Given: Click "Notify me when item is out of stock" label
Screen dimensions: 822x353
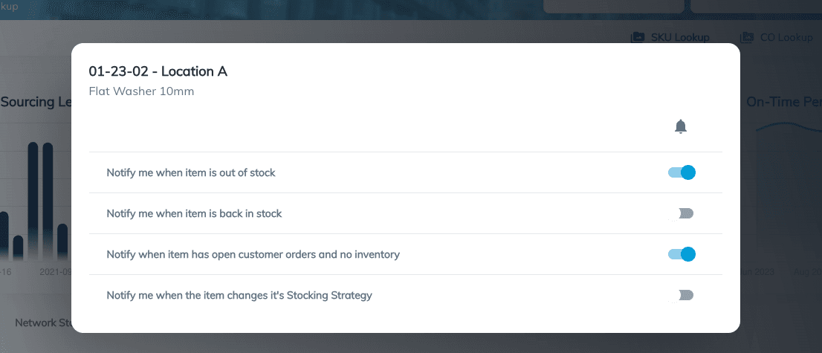Looking at the screenshot, I should pos(191,172).
